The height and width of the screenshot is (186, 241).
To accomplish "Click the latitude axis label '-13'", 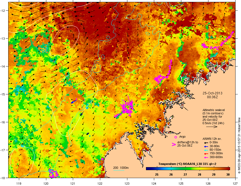I will point(3,39).
